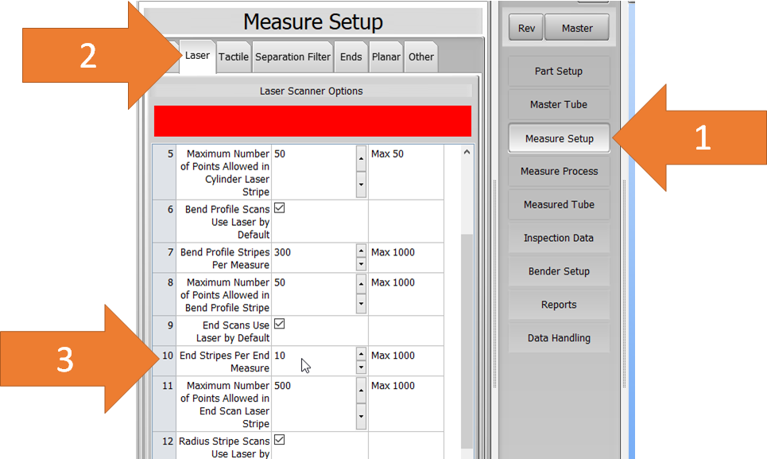Select the Ends tab
This screenshot has height=459, width=767.
pyautogui.click(x=351, y=56)
